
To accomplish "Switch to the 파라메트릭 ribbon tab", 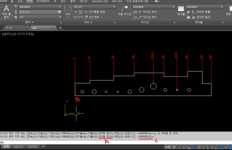I will click(43, 1).
